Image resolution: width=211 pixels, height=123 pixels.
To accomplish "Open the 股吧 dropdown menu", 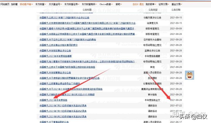I will (119, 4).
